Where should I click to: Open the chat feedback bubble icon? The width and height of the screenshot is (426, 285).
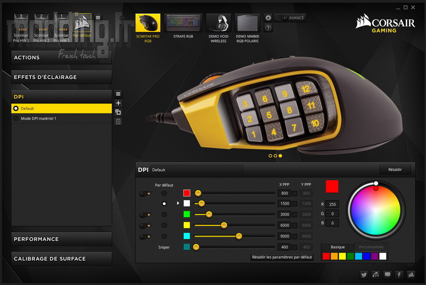point(388,275)
